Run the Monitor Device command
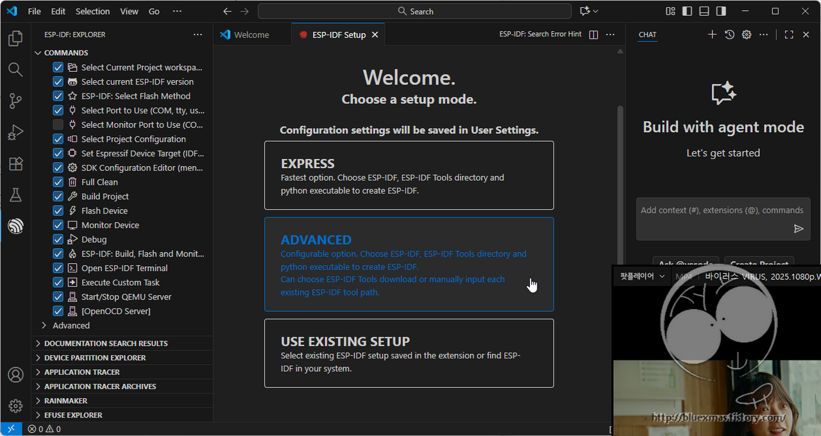 [x=110, y=225]
